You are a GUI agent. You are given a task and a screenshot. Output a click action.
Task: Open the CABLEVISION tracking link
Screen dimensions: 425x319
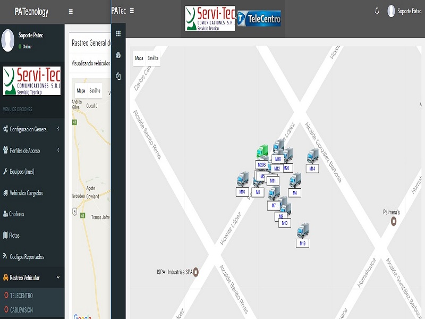pos(21,309)
